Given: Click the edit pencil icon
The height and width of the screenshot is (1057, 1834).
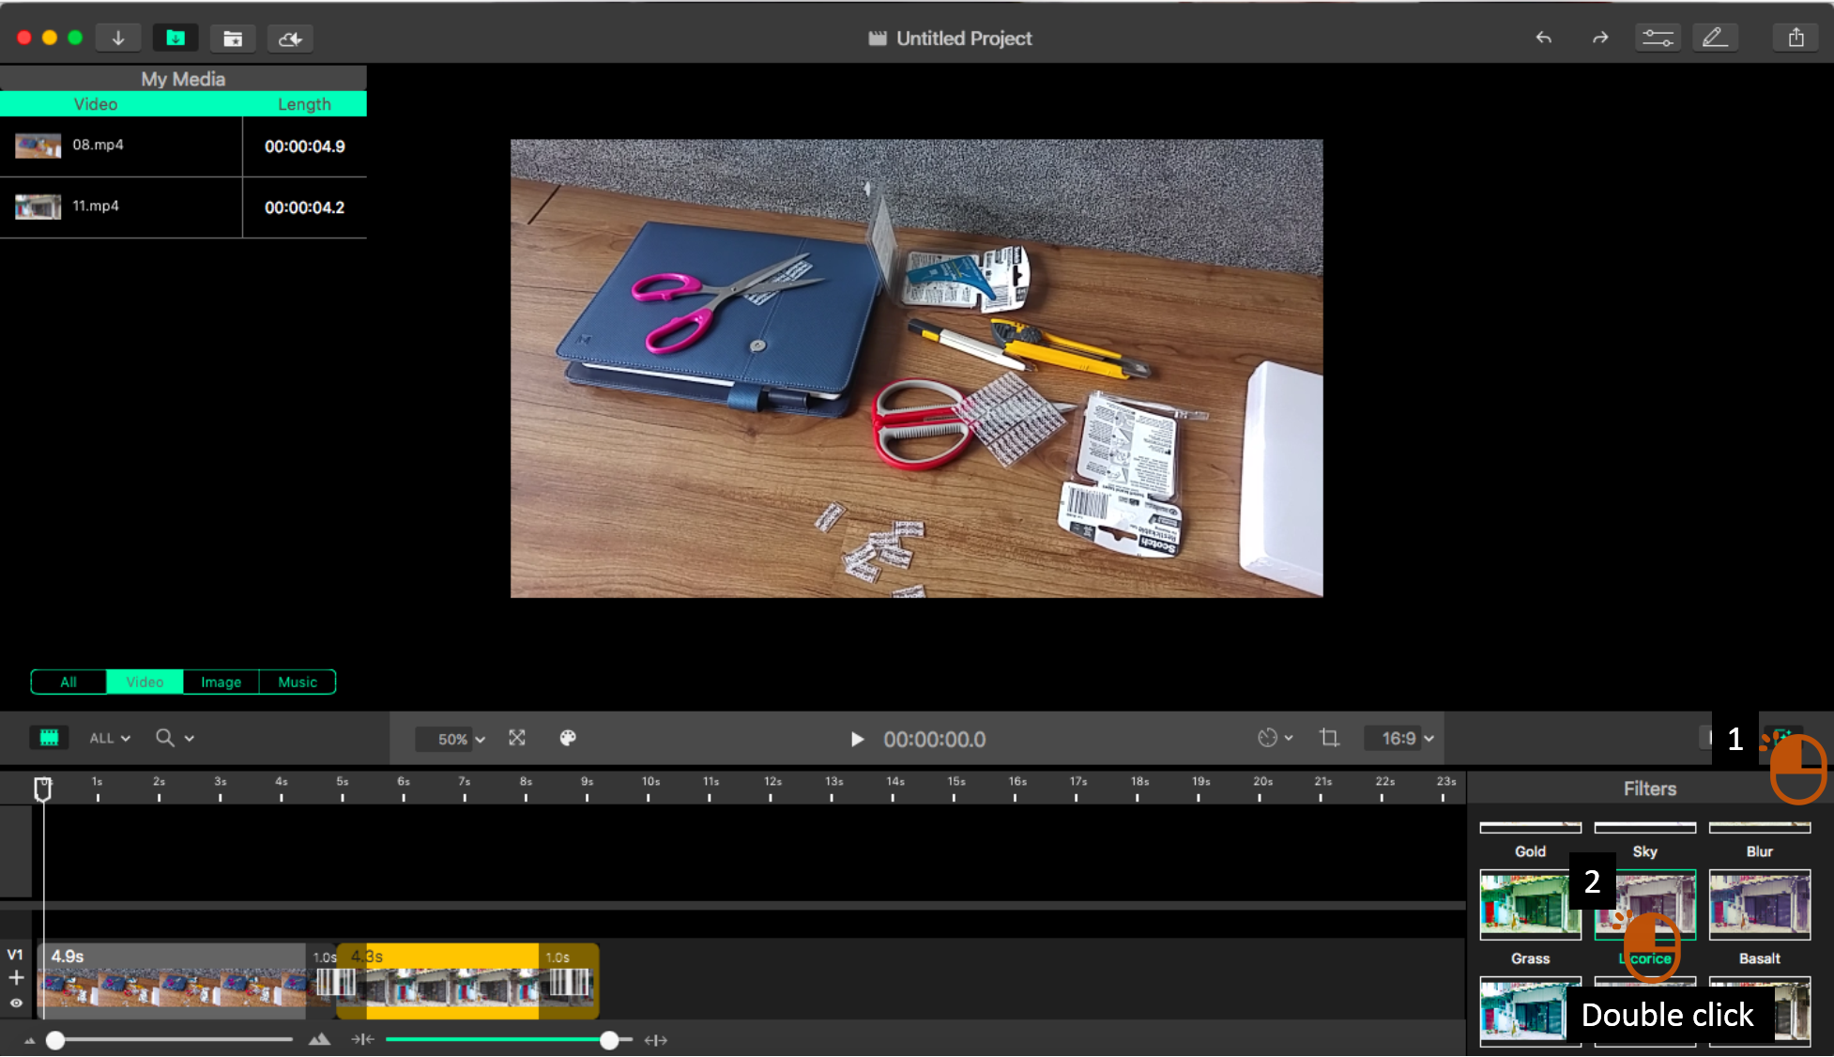Looking at the screenshot, I should pos(1715,38).
